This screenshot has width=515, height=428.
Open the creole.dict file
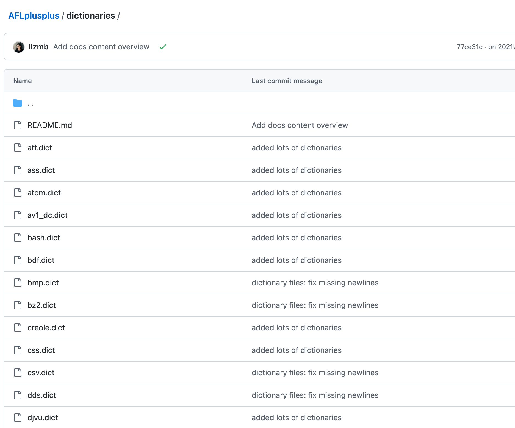click(x=46, y=328)
